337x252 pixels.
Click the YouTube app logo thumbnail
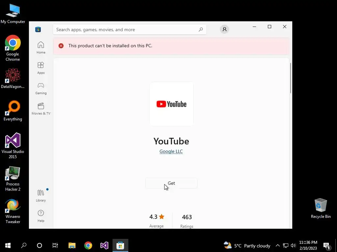tap(171, 104)
